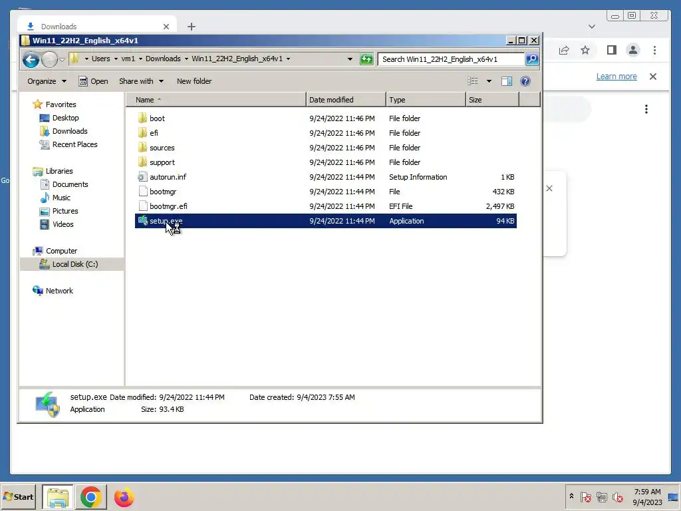
Task: Select Local Disk (C:) in navigation pane
Action: (72, 264)
